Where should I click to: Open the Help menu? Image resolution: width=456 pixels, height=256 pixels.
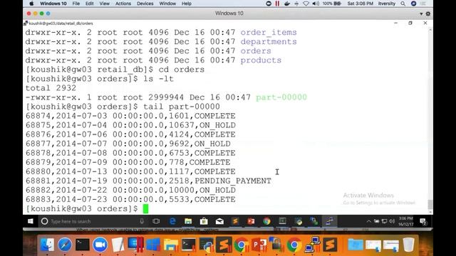tap(187, 4)
